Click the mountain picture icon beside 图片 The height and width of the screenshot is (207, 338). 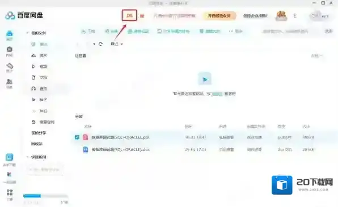click(x=33, y=55)
